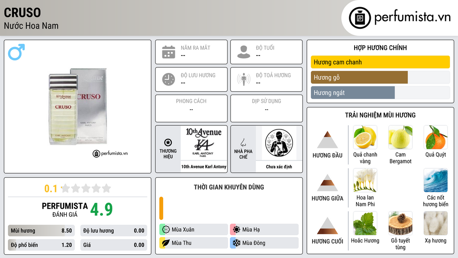Click the perfumer silhouette illustration
Viewport: 458px width, 258px height.
click(279, 143)
